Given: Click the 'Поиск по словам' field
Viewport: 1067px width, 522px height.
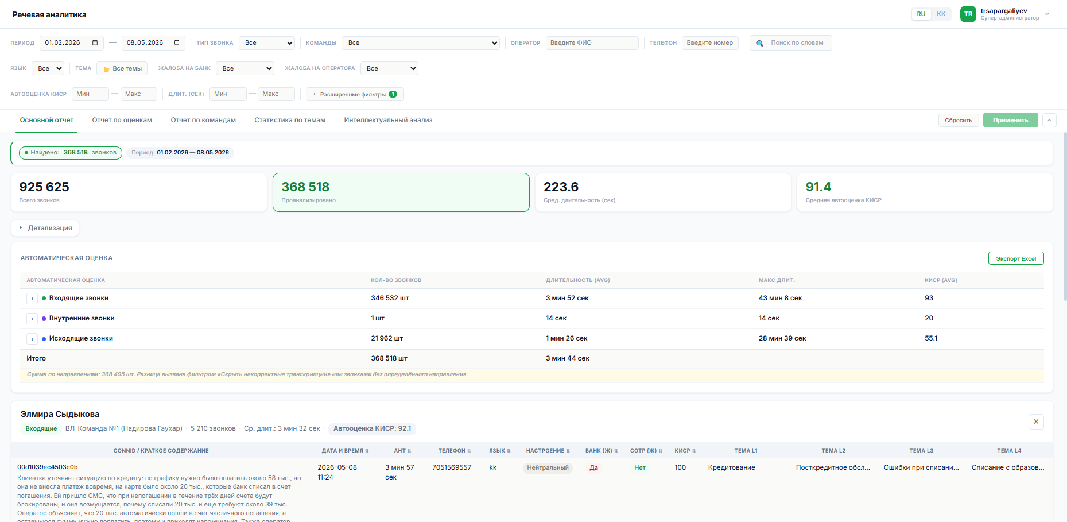Looking at the screenshot, I should coord(791,43).
